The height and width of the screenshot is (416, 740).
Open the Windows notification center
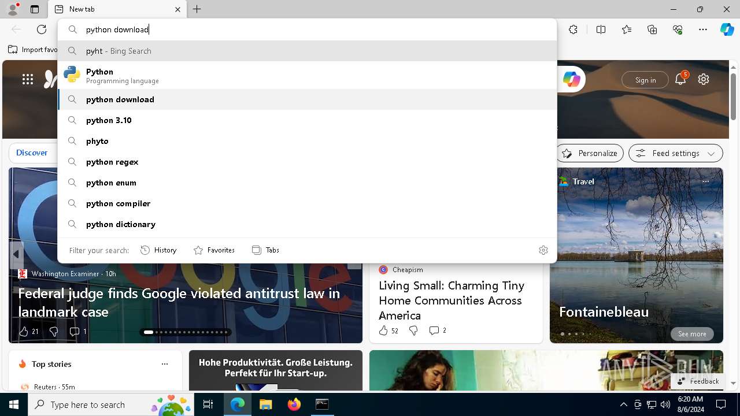[721, 404]
